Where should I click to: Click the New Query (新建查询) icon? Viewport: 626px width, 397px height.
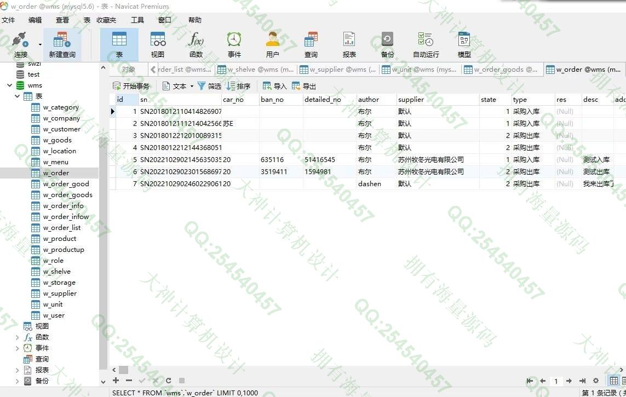[x=62, y=44]
